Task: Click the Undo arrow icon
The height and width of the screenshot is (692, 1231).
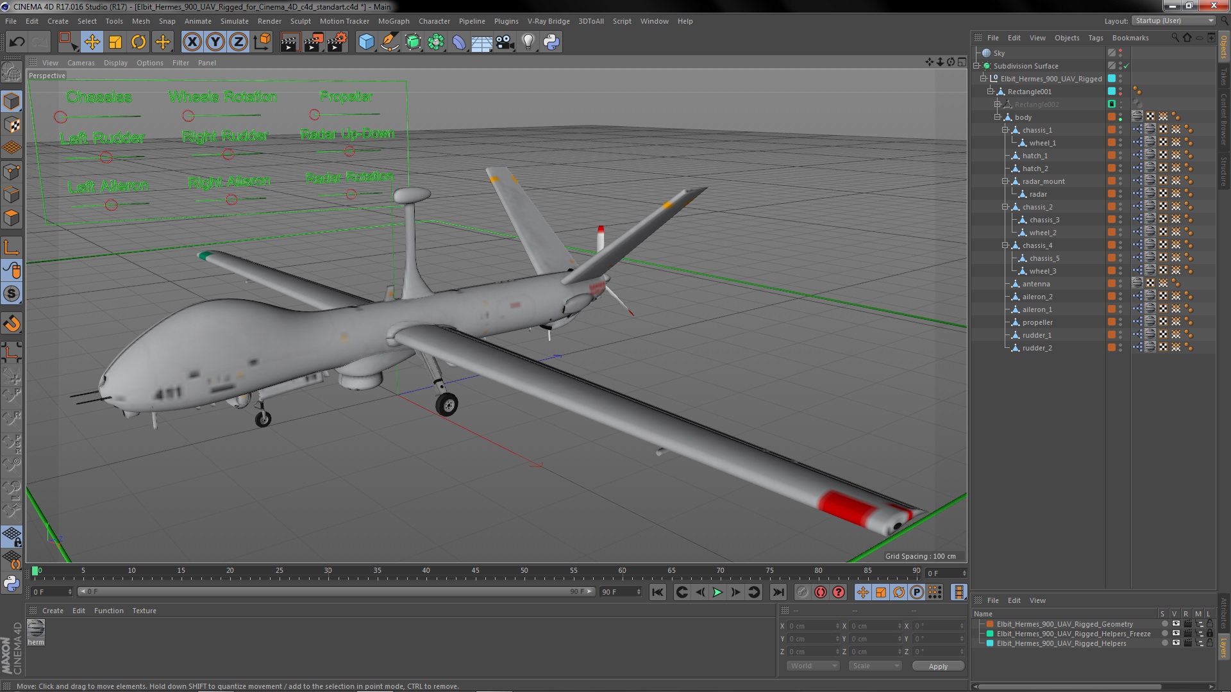Action: point(17,42)
